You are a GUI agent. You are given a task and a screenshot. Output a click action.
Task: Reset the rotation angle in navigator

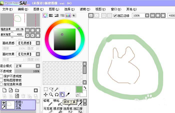click(38, 36)
